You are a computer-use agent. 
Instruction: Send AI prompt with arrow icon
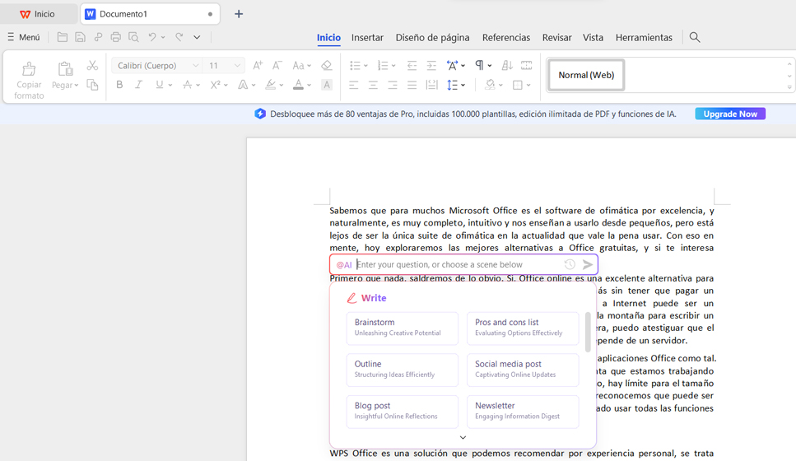coord(588,264)
